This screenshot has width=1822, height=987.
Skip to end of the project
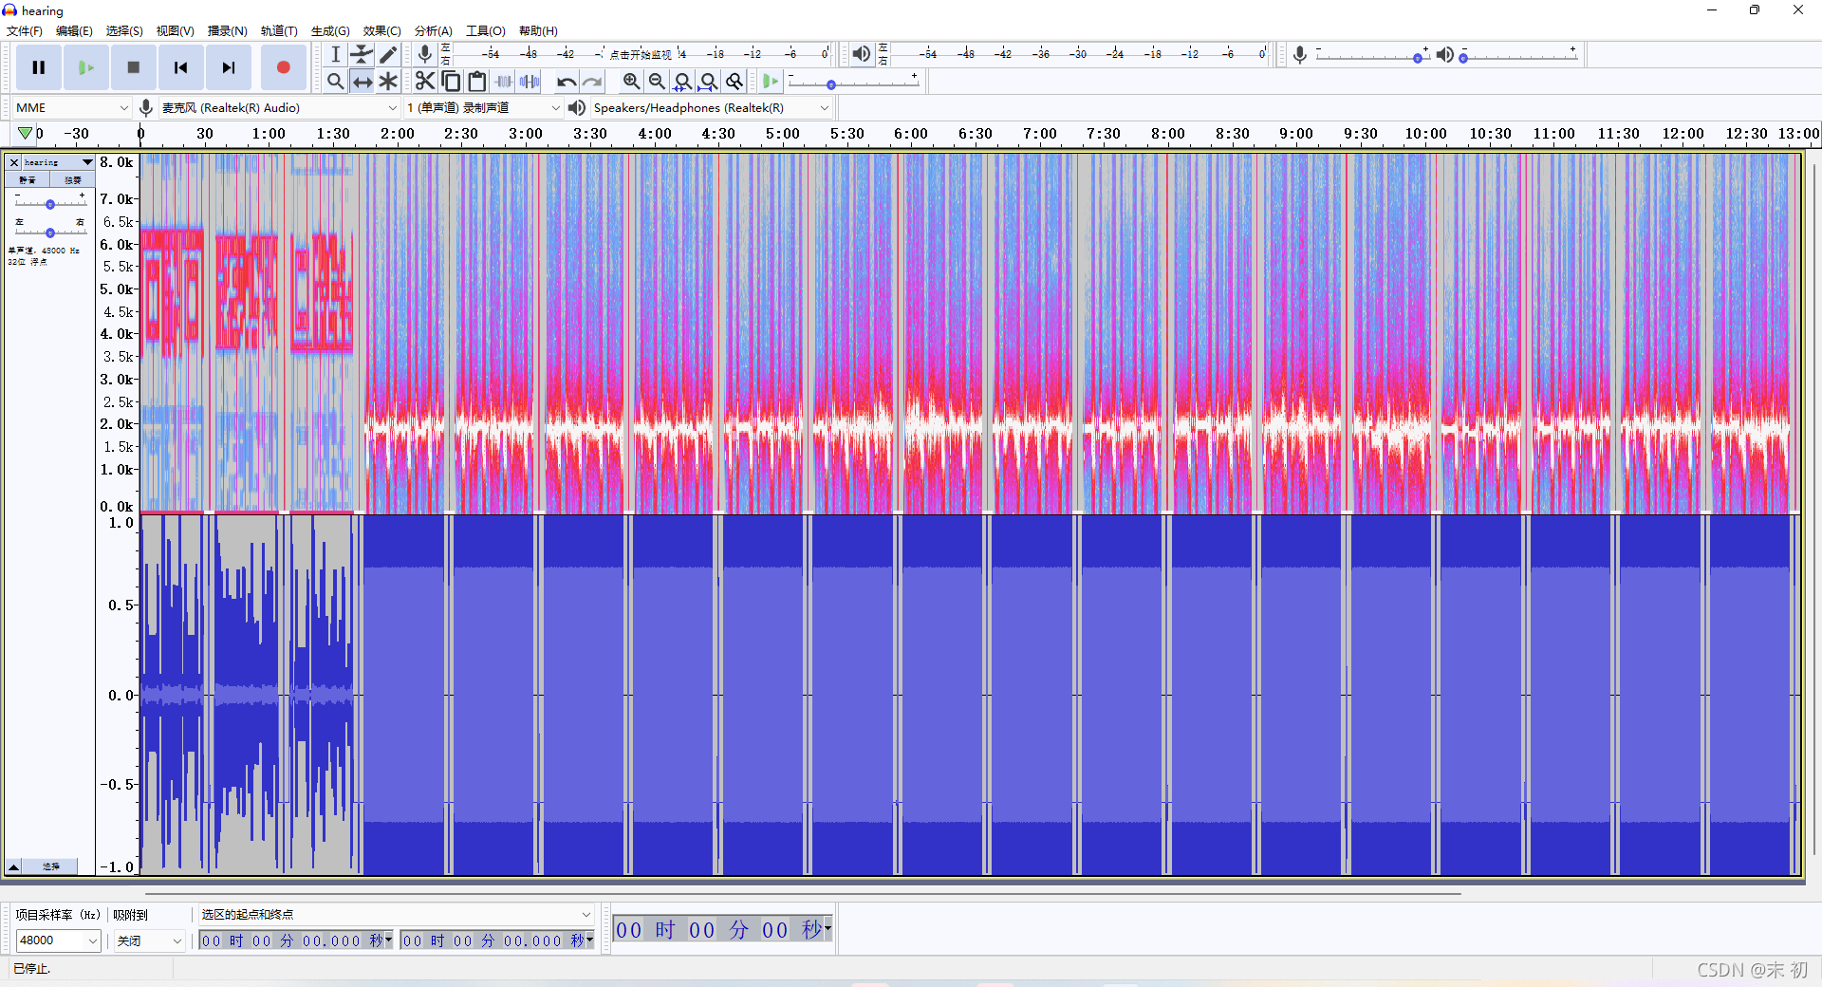(x=229, y=67)
